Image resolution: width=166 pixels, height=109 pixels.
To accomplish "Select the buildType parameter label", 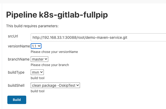I will pos(16,72).
